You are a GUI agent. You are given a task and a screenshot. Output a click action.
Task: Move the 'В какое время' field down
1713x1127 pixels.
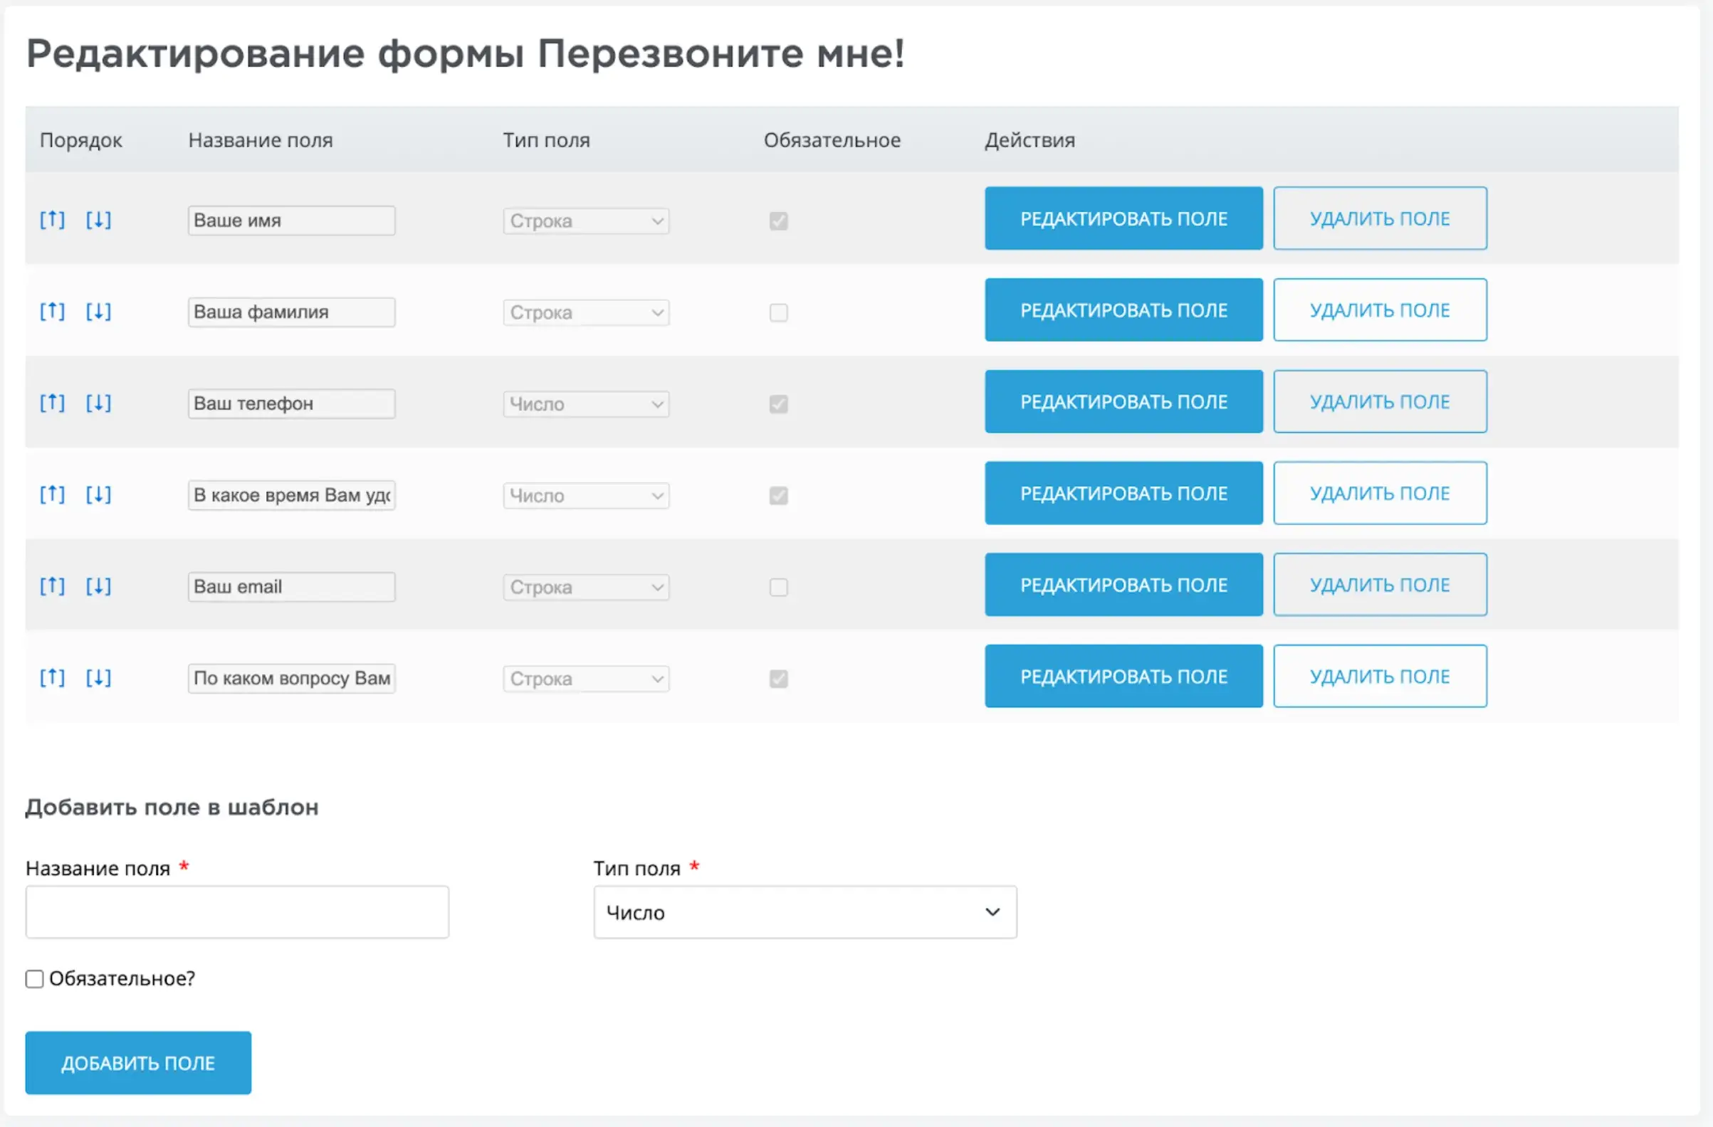point(98,494)
